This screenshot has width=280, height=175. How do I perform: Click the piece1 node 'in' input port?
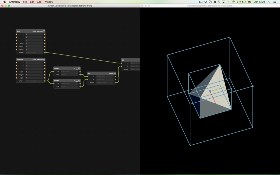(54, 84)
